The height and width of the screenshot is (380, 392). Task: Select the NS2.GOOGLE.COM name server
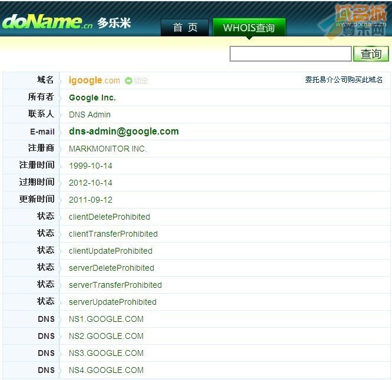click(x=107, y=336)
